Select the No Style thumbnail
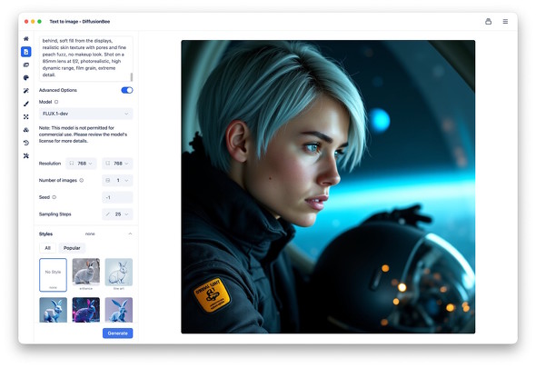536x368 pixels. [x=53, y=274]
